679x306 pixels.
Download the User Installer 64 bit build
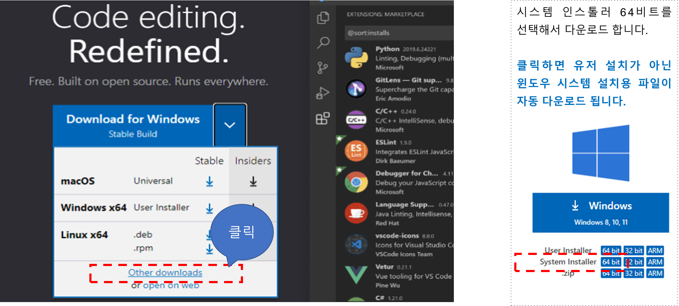pyautogui.click(x=611, y=251)
